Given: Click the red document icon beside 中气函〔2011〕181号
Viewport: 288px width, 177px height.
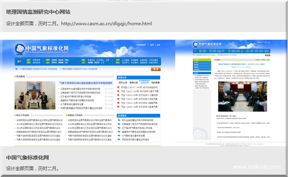Looking at the screenshot, I should coord(119,87).
